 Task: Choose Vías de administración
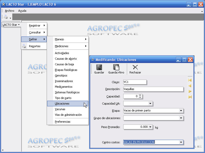(68, 115)
